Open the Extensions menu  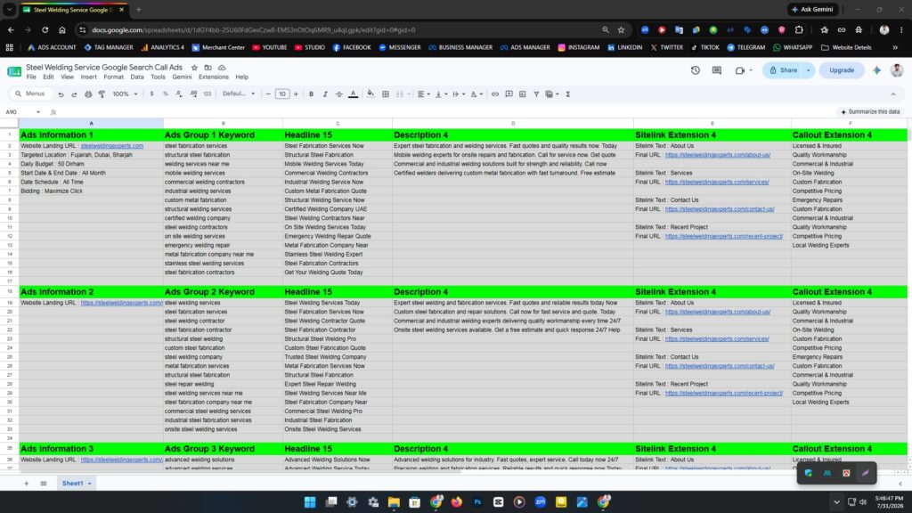[214, 77]
